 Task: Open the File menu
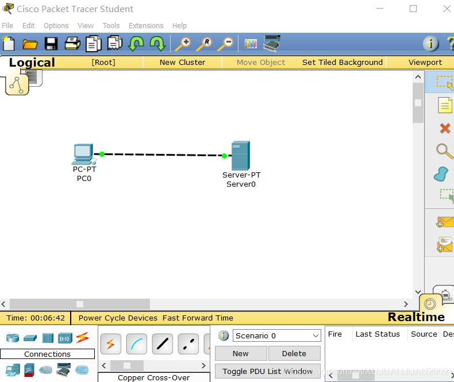(x=7, y=26)
